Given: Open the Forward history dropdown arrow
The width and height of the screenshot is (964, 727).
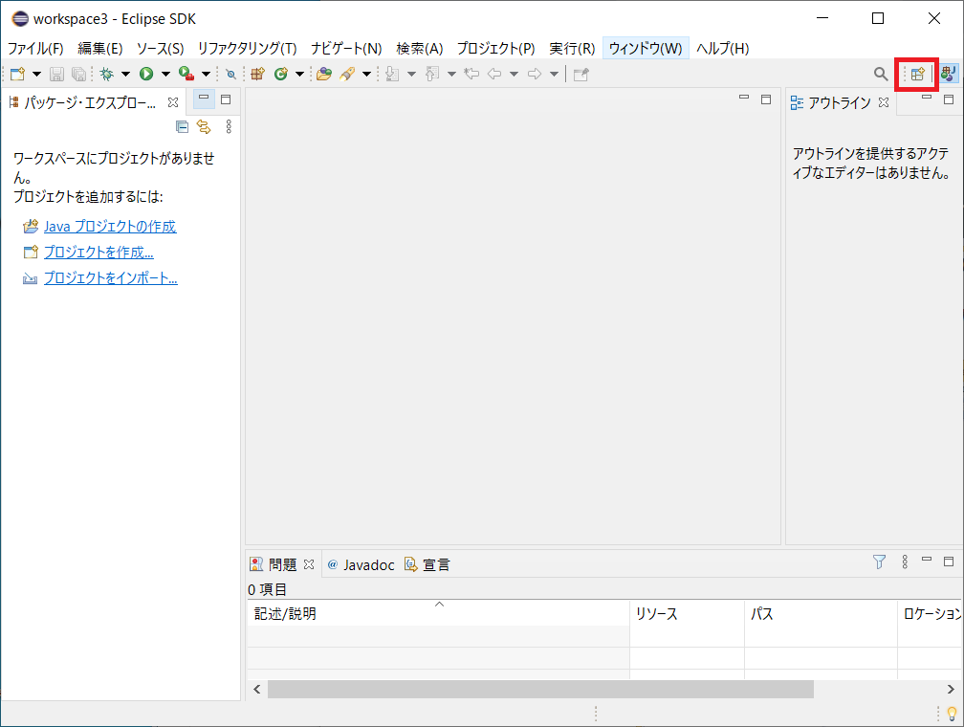Looking at the screenshot, I should 554,75.
